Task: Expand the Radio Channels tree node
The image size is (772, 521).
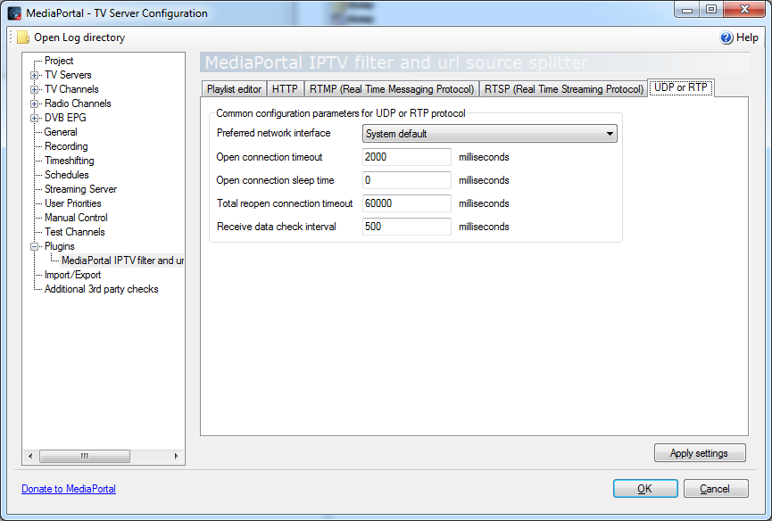Action: coord(35,103)
